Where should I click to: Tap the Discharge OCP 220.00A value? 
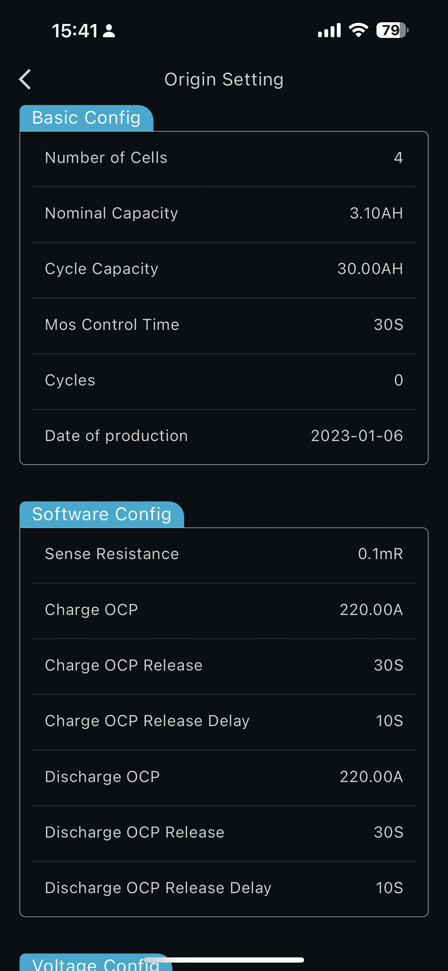tap(371, 777)
